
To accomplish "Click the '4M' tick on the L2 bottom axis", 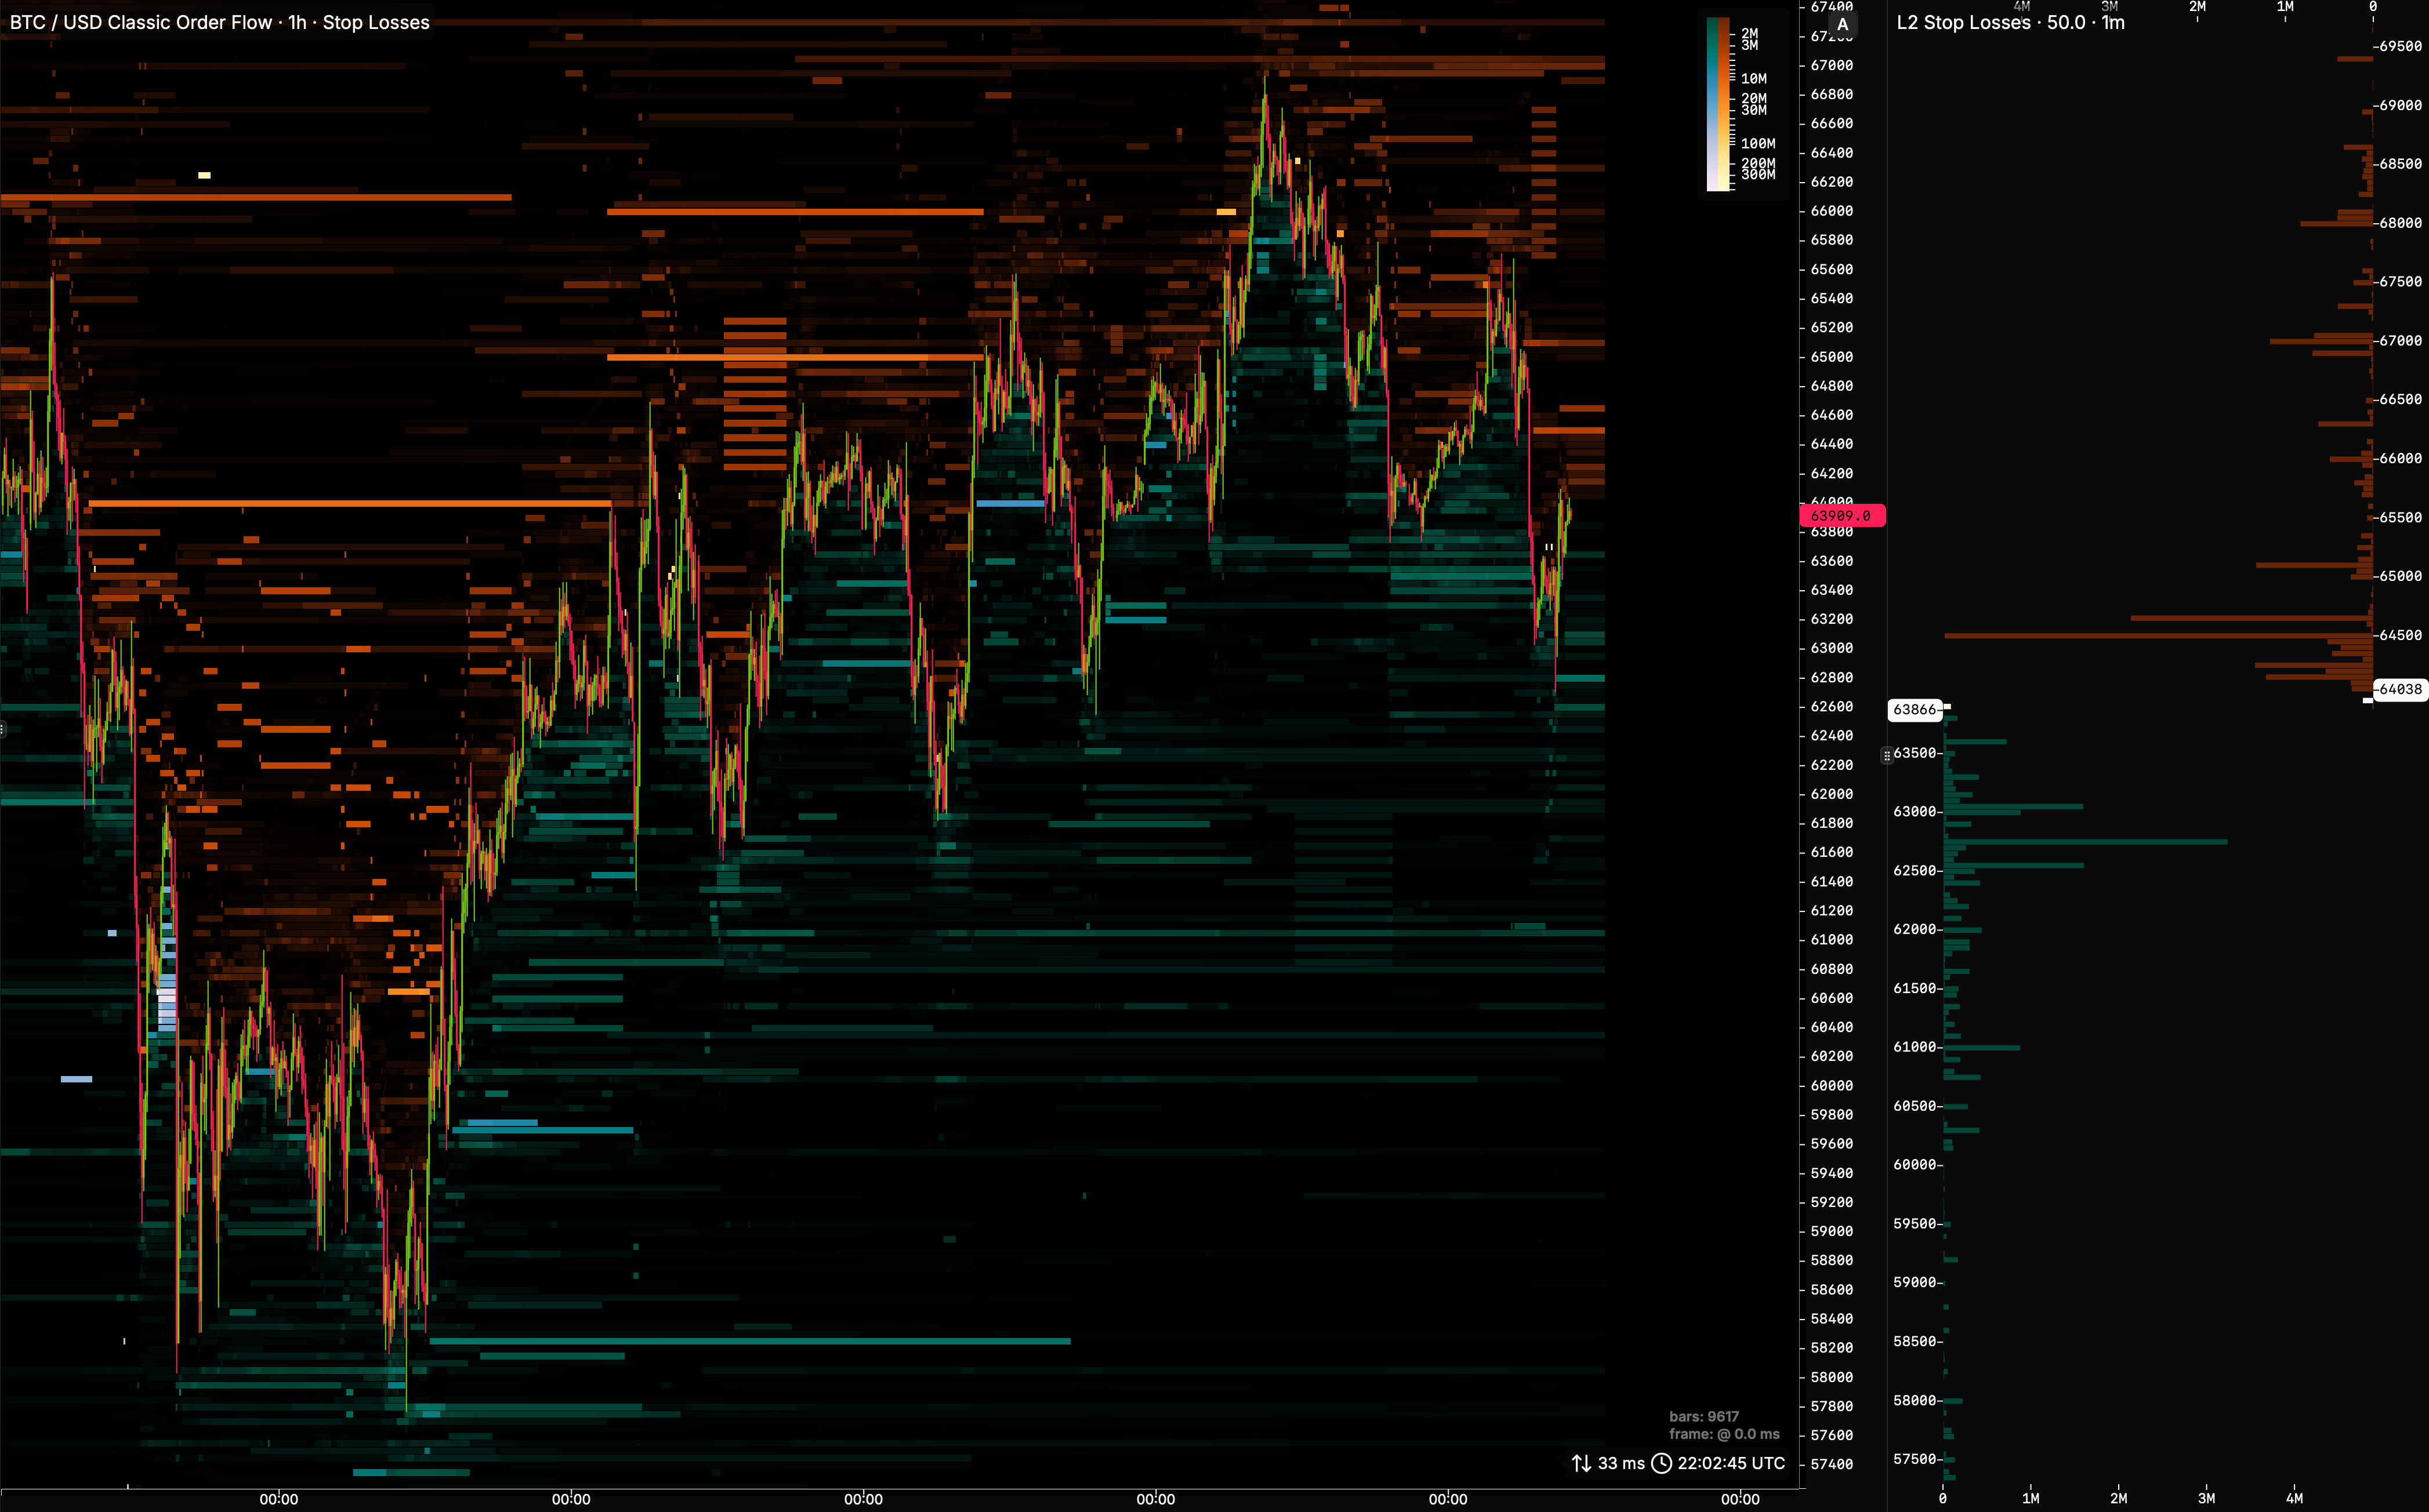I will [x=2294, y=1498].
